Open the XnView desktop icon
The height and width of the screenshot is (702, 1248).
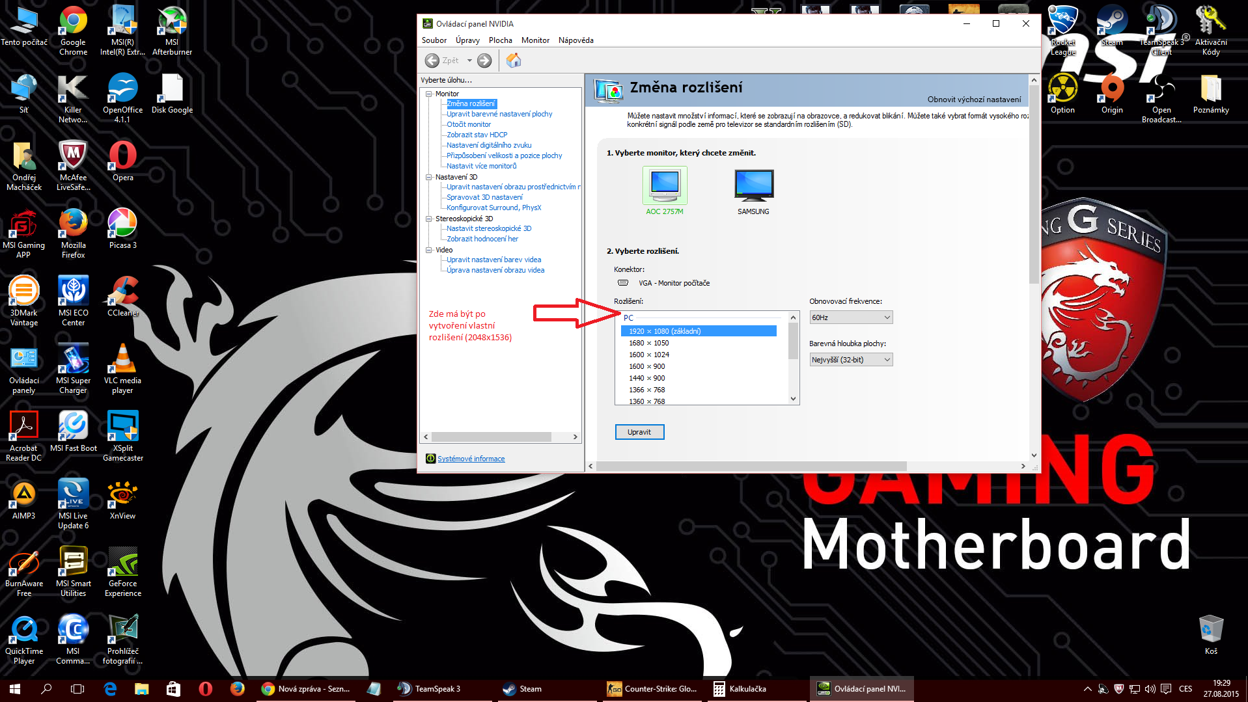tap(122, 499)
